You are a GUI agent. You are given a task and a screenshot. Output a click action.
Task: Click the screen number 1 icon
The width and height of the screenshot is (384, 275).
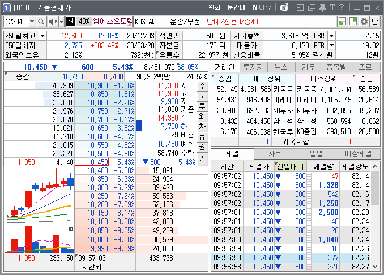7,8
